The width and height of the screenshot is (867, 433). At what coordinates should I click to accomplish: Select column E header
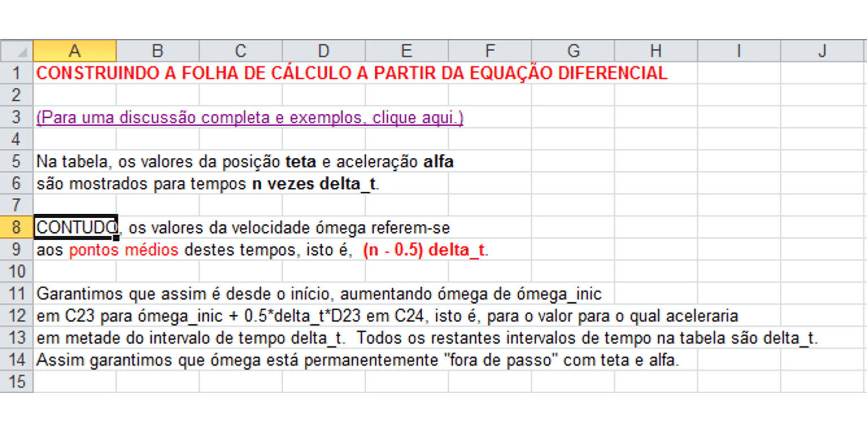pos(406,51)
